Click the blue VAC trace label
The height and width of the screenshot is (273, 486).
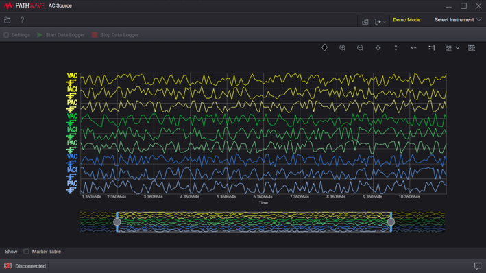click(72, 156)
